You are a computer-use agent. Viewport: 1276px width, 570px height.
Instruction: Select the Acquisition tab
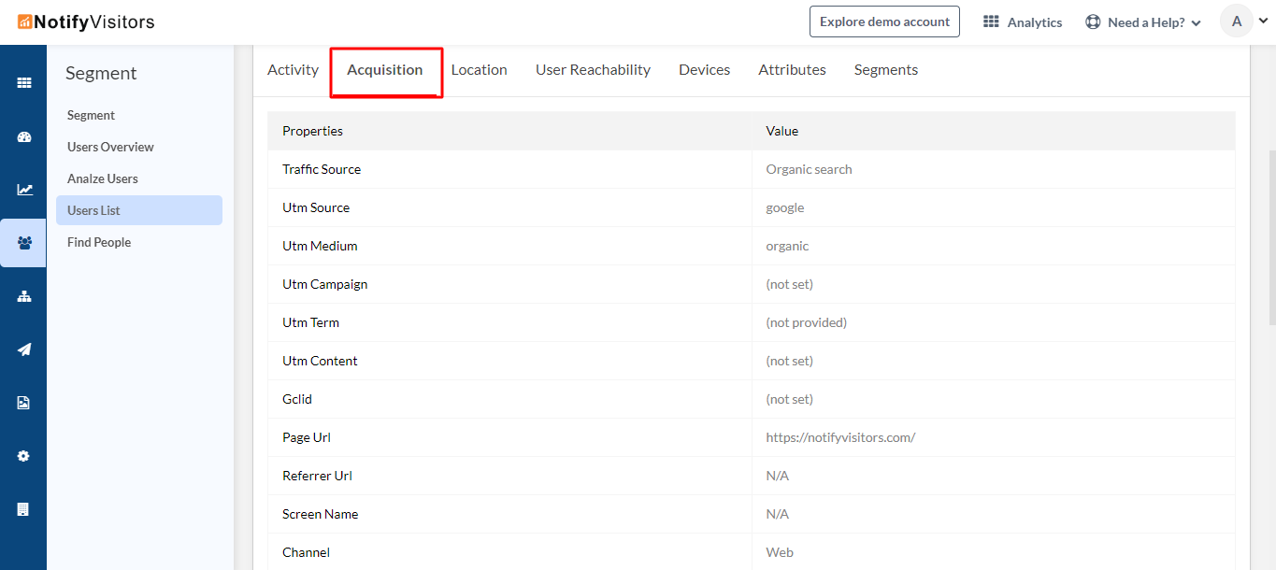(385, 70)
